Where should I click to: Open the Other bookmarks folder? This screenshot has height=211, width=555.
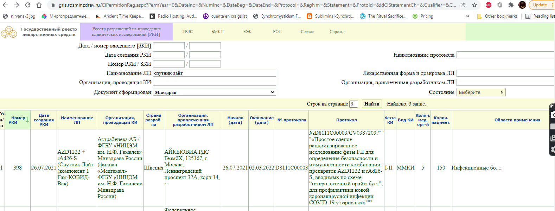pos(497,16)
